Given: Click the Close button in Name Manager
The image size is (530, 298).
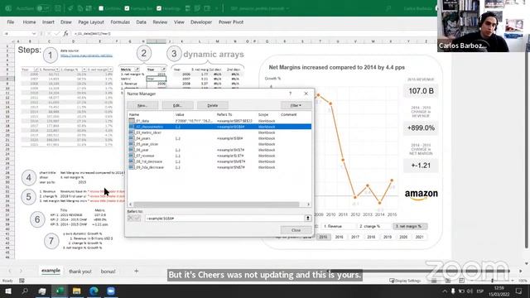Looking at the screenshot, I should 296,230.
